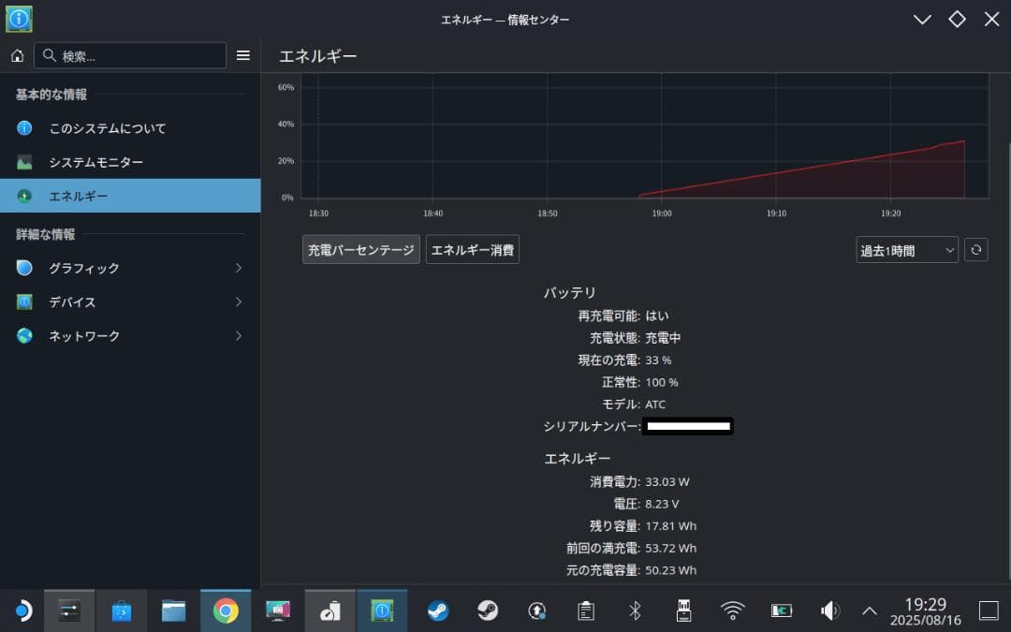Open the hamburger menu beside search
Screen dimensions: 1011x632
click(243, 55)
